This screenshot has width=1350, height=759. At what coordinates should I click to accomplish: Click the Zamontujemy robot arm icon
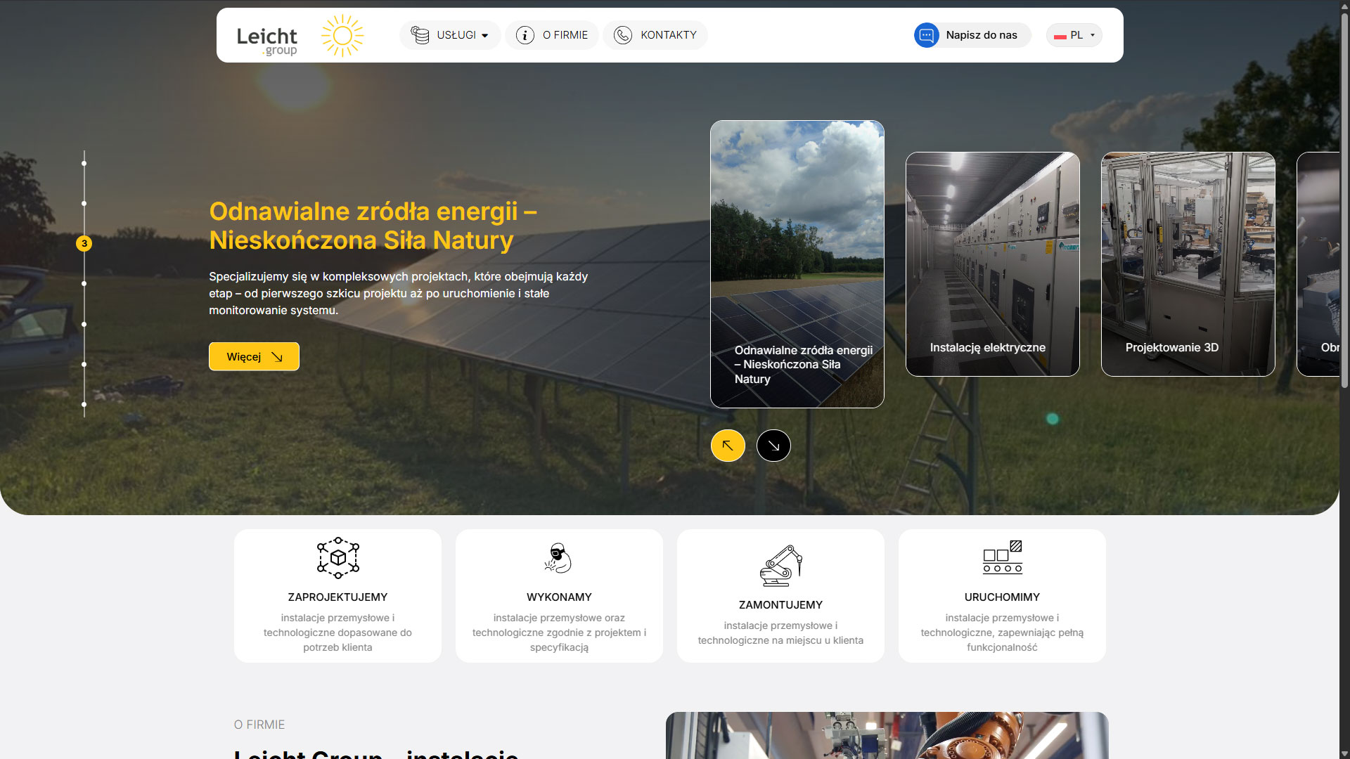780,565
